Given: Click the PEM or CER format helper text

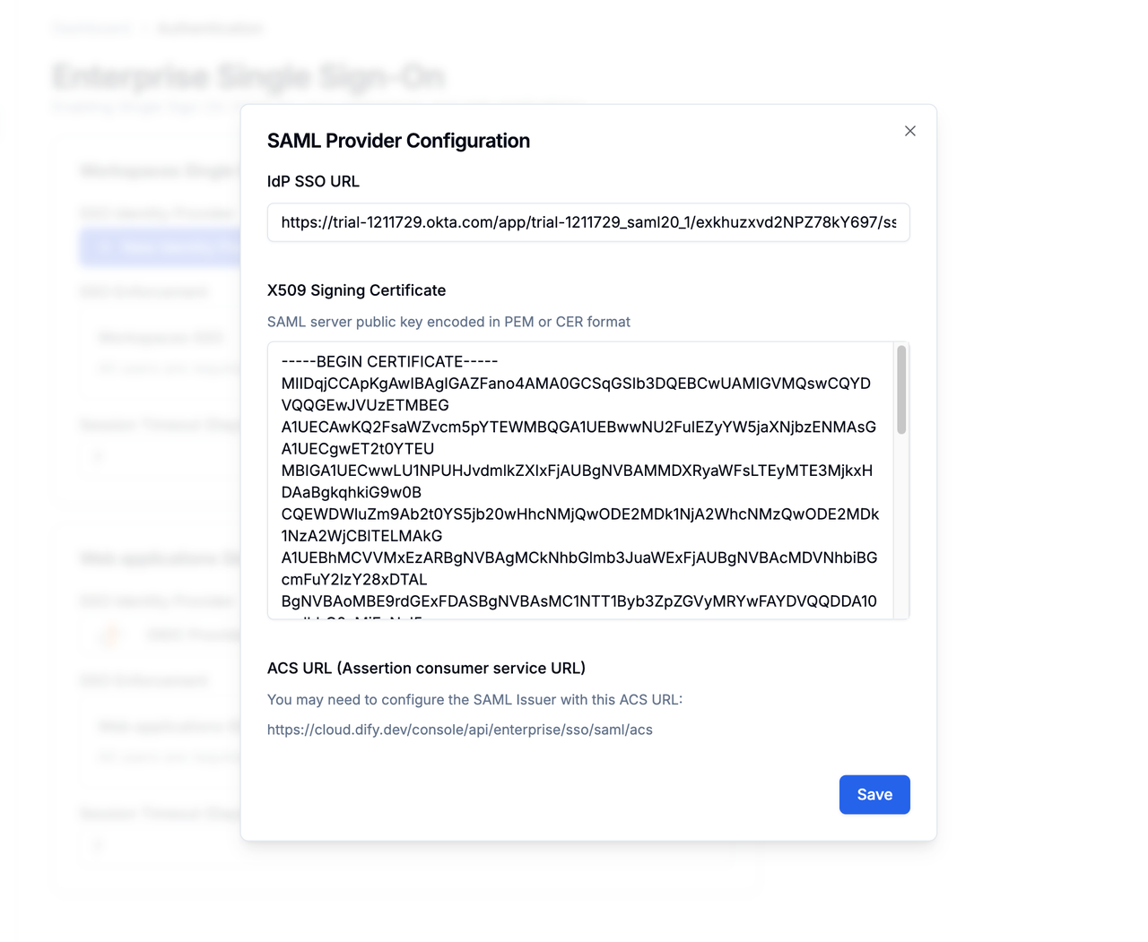Looking at the screenshot, I should (448, 322).
